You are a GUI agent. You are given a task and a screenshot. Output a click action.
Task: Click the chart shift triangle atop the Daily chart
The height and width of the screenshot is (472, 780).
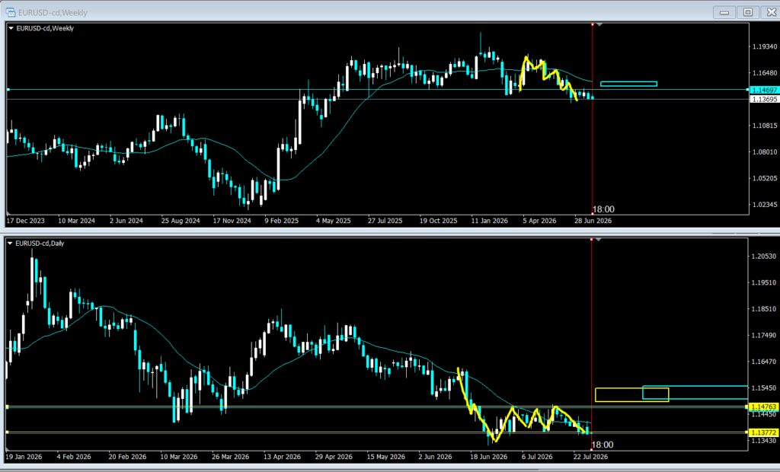click(599, 240)
